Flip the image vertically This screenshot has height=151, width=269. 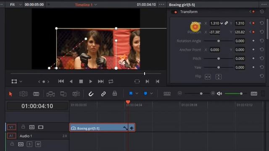[x=219, y=77]
